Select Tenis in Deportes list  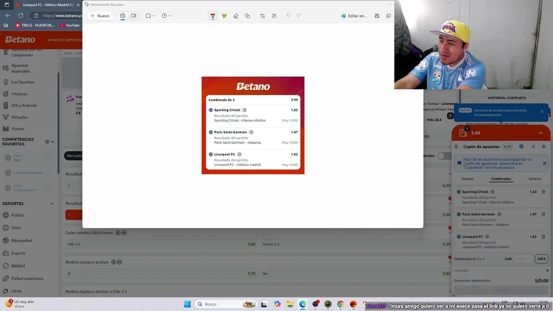tap(16, 228)
